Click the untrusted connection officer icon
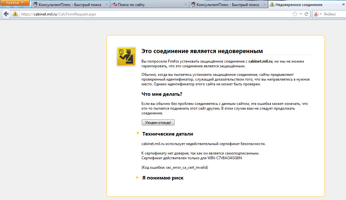Image resolution: width=346 pixels, height=200 pixels. click(x=126, y=57)
